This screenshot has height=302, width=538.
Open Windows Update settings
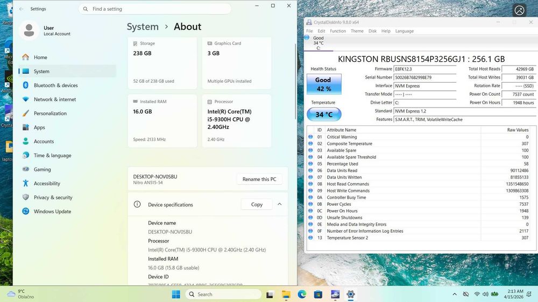67,212
